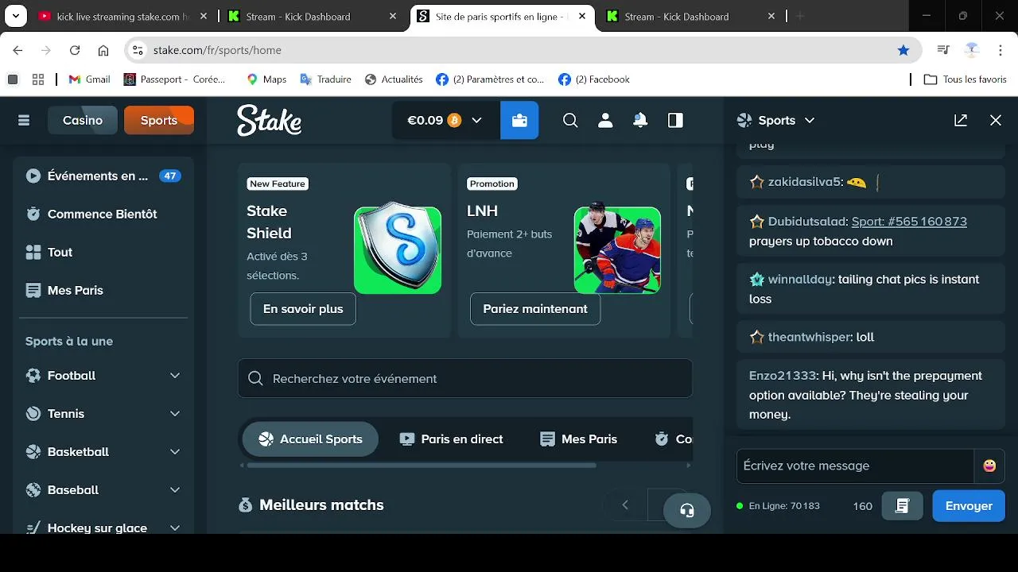Viewport: 1018px width, 572px height.
Task: Click username winnallday in chat
Action: pos(800,279)
